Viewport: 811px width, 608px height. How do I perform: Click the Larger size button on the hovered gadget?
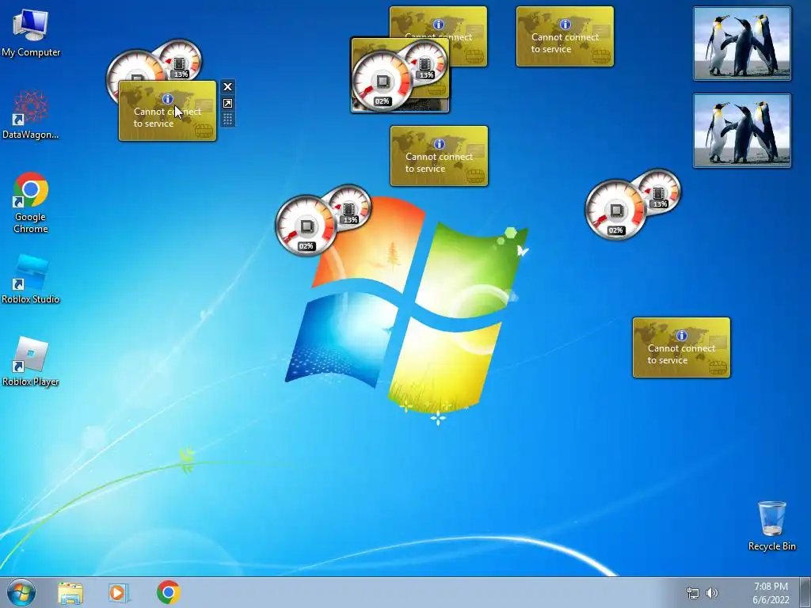tap(227, 104)
